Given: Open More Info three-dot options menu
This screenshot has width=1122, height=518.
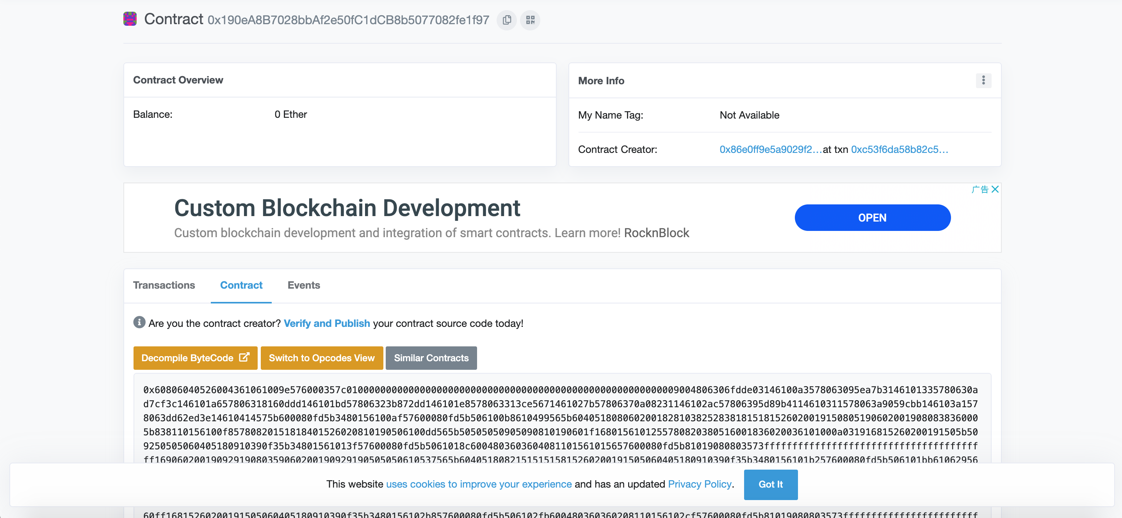Looking at the screenshot, I should (x=983, y=80).
